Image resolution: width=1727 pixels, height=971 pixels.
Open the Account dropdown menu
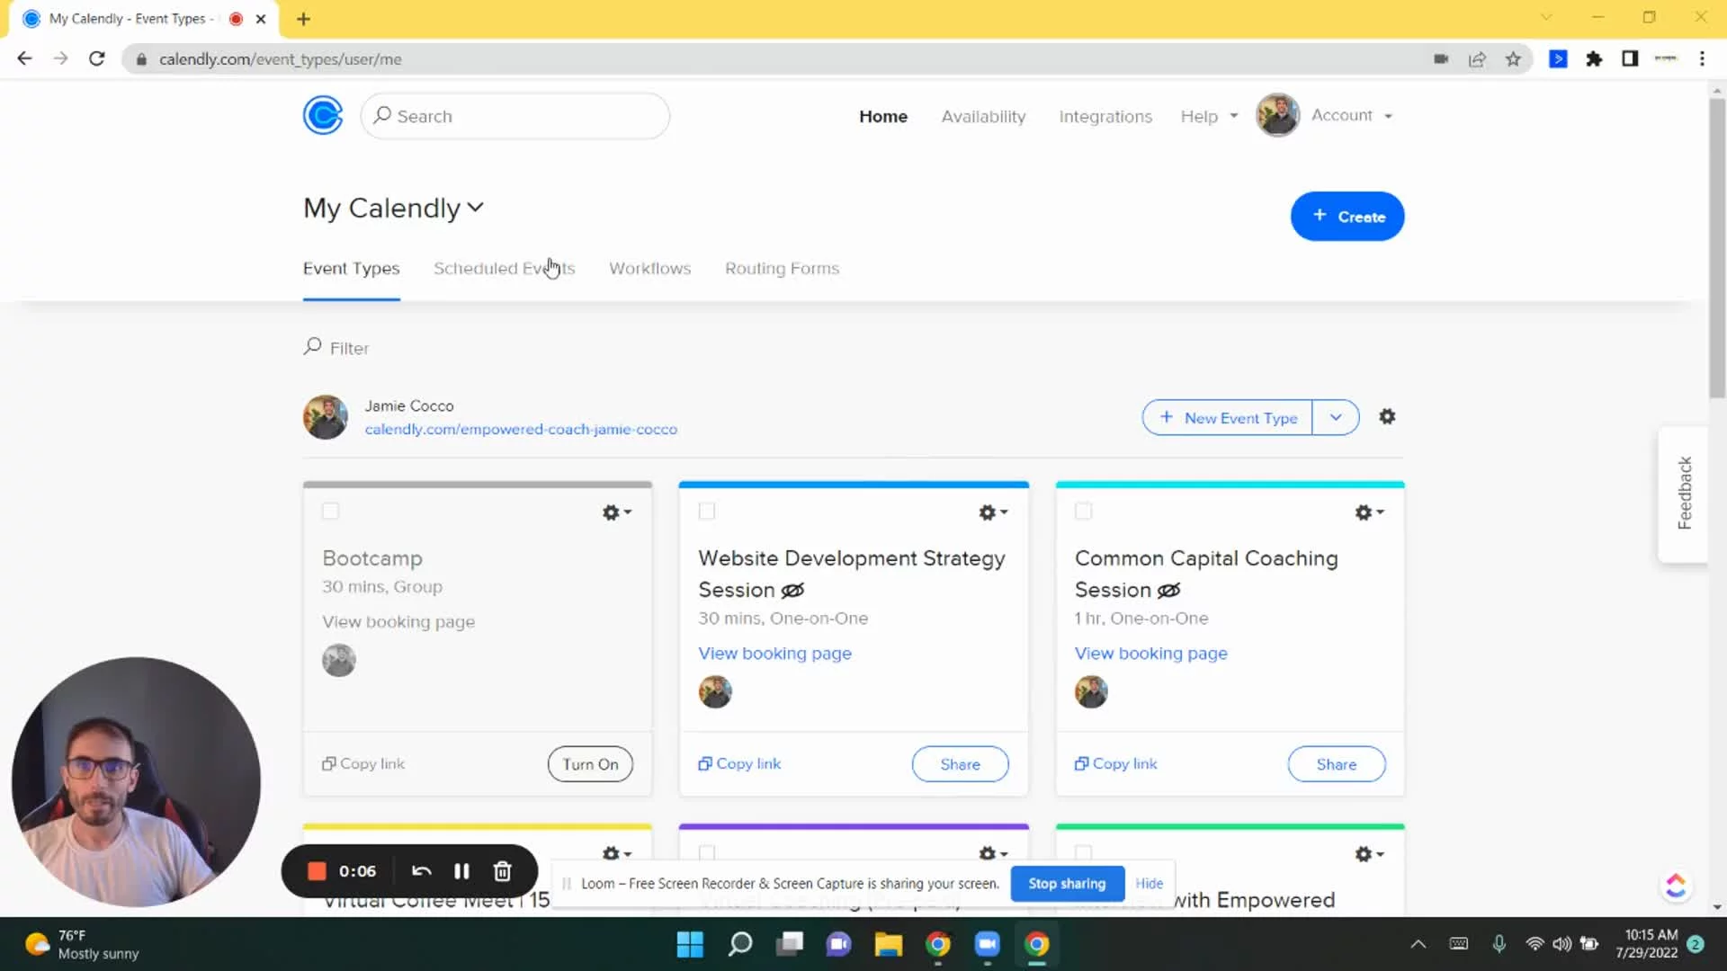[x=1352, y=116]
